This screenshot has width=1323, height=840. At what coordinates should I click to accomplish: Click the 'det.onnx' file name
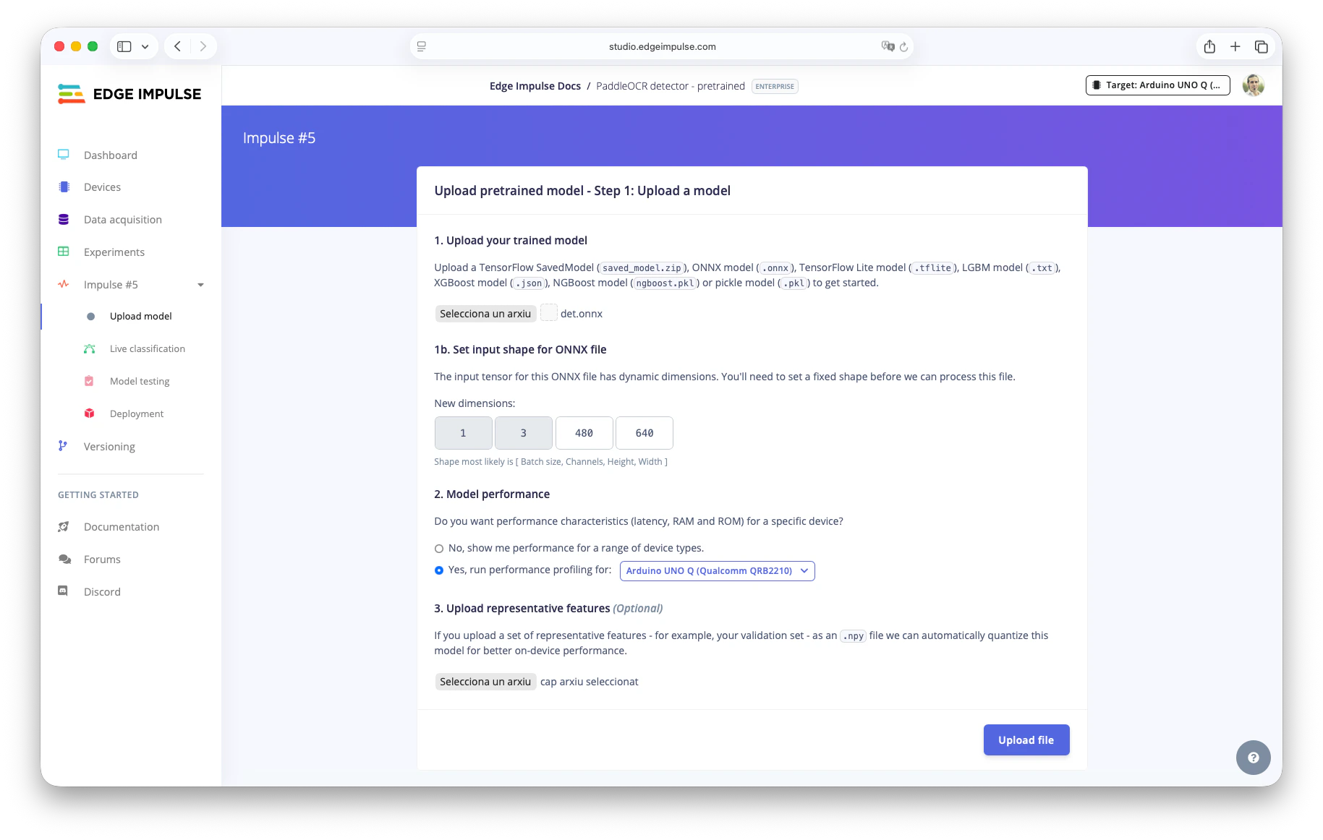[x=582, y=314]
